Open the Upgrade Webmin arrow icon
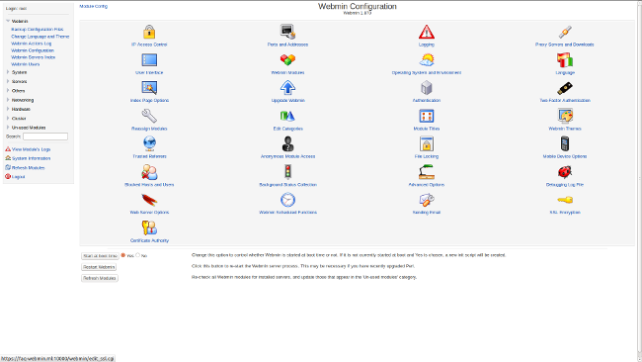Viewport: 642px width, 362px height. 287,88
